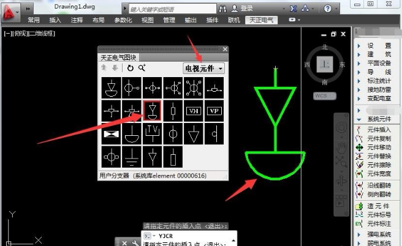402x246 pixels.
Task: Click the WCS coordinate system button
Action: [325, 95]
